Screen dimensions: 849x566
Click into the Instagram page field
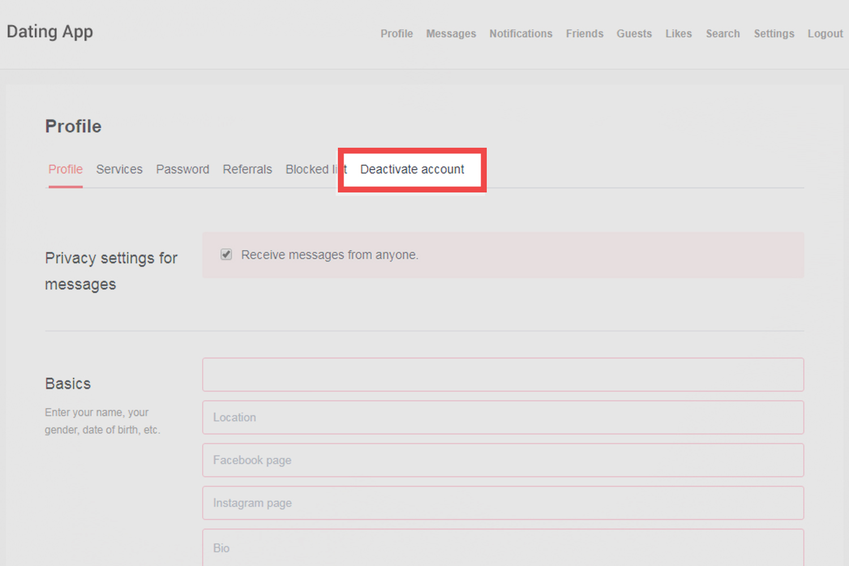click(x=503, y=503)
